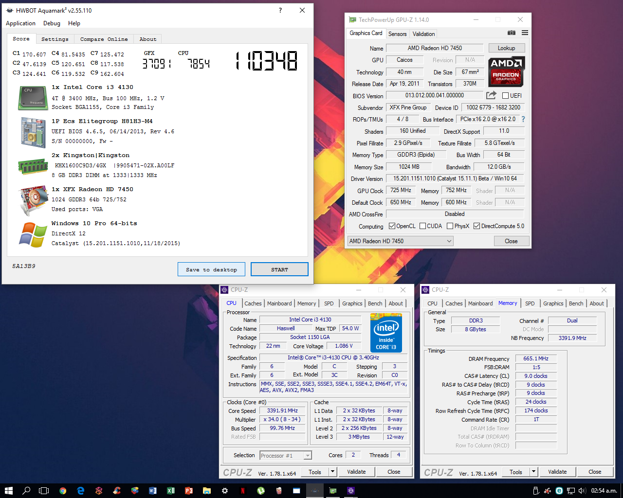Open the Help menu in Aquamark
623x498 pixels.
[x=74, y=23]
